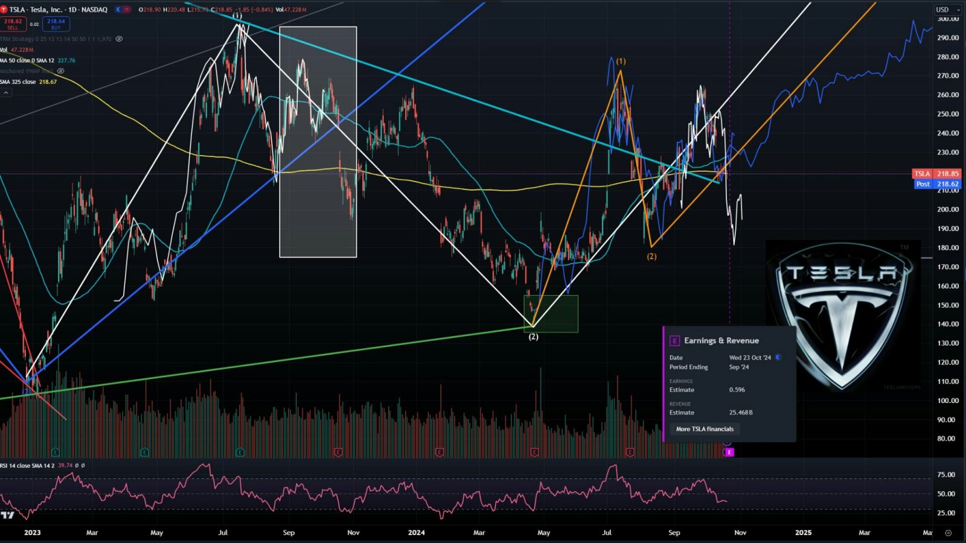Select the Vol 47.228M indicator legend

pos(17,49)
